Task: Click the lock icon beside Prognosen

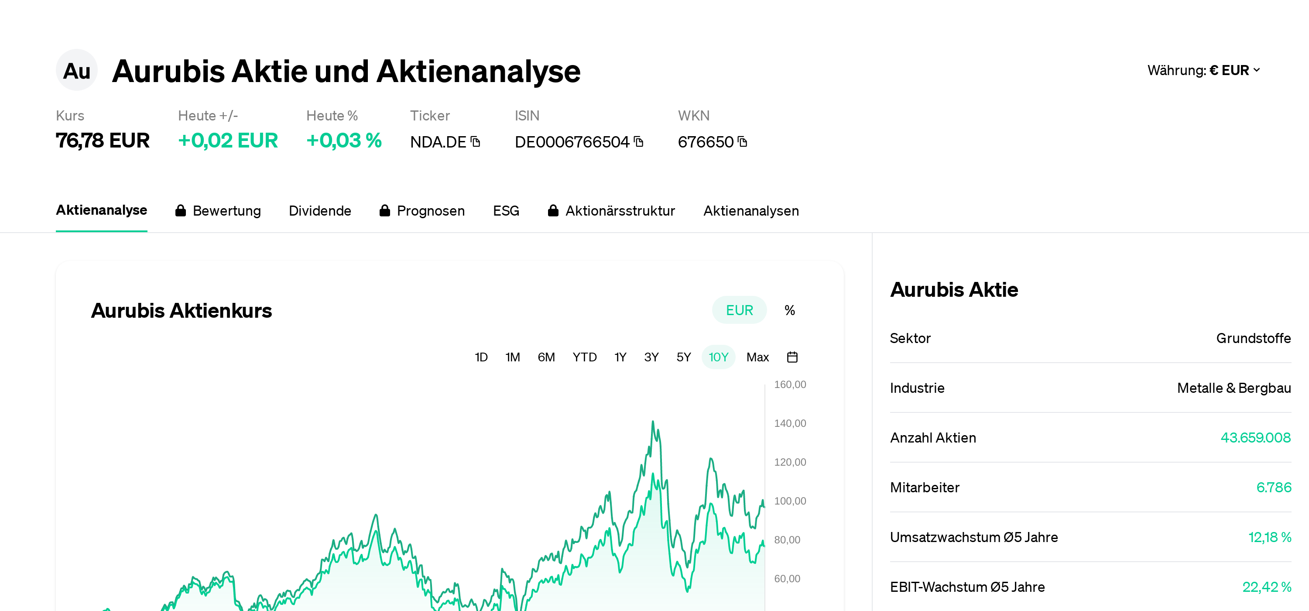Action: click(x=385, y=210)
